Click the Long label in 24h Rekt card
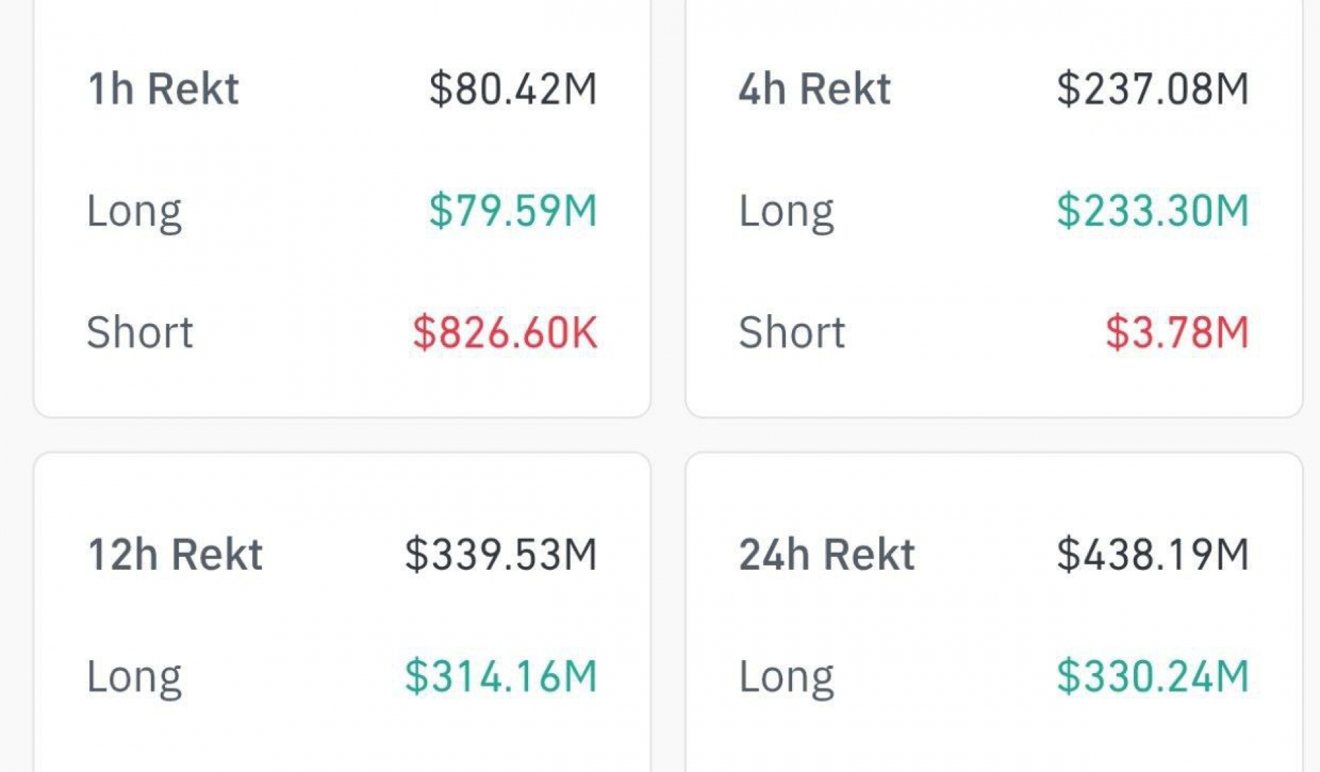Image resolution: width=1320 pixels, height=772 pixels. [x=786, y=676]
